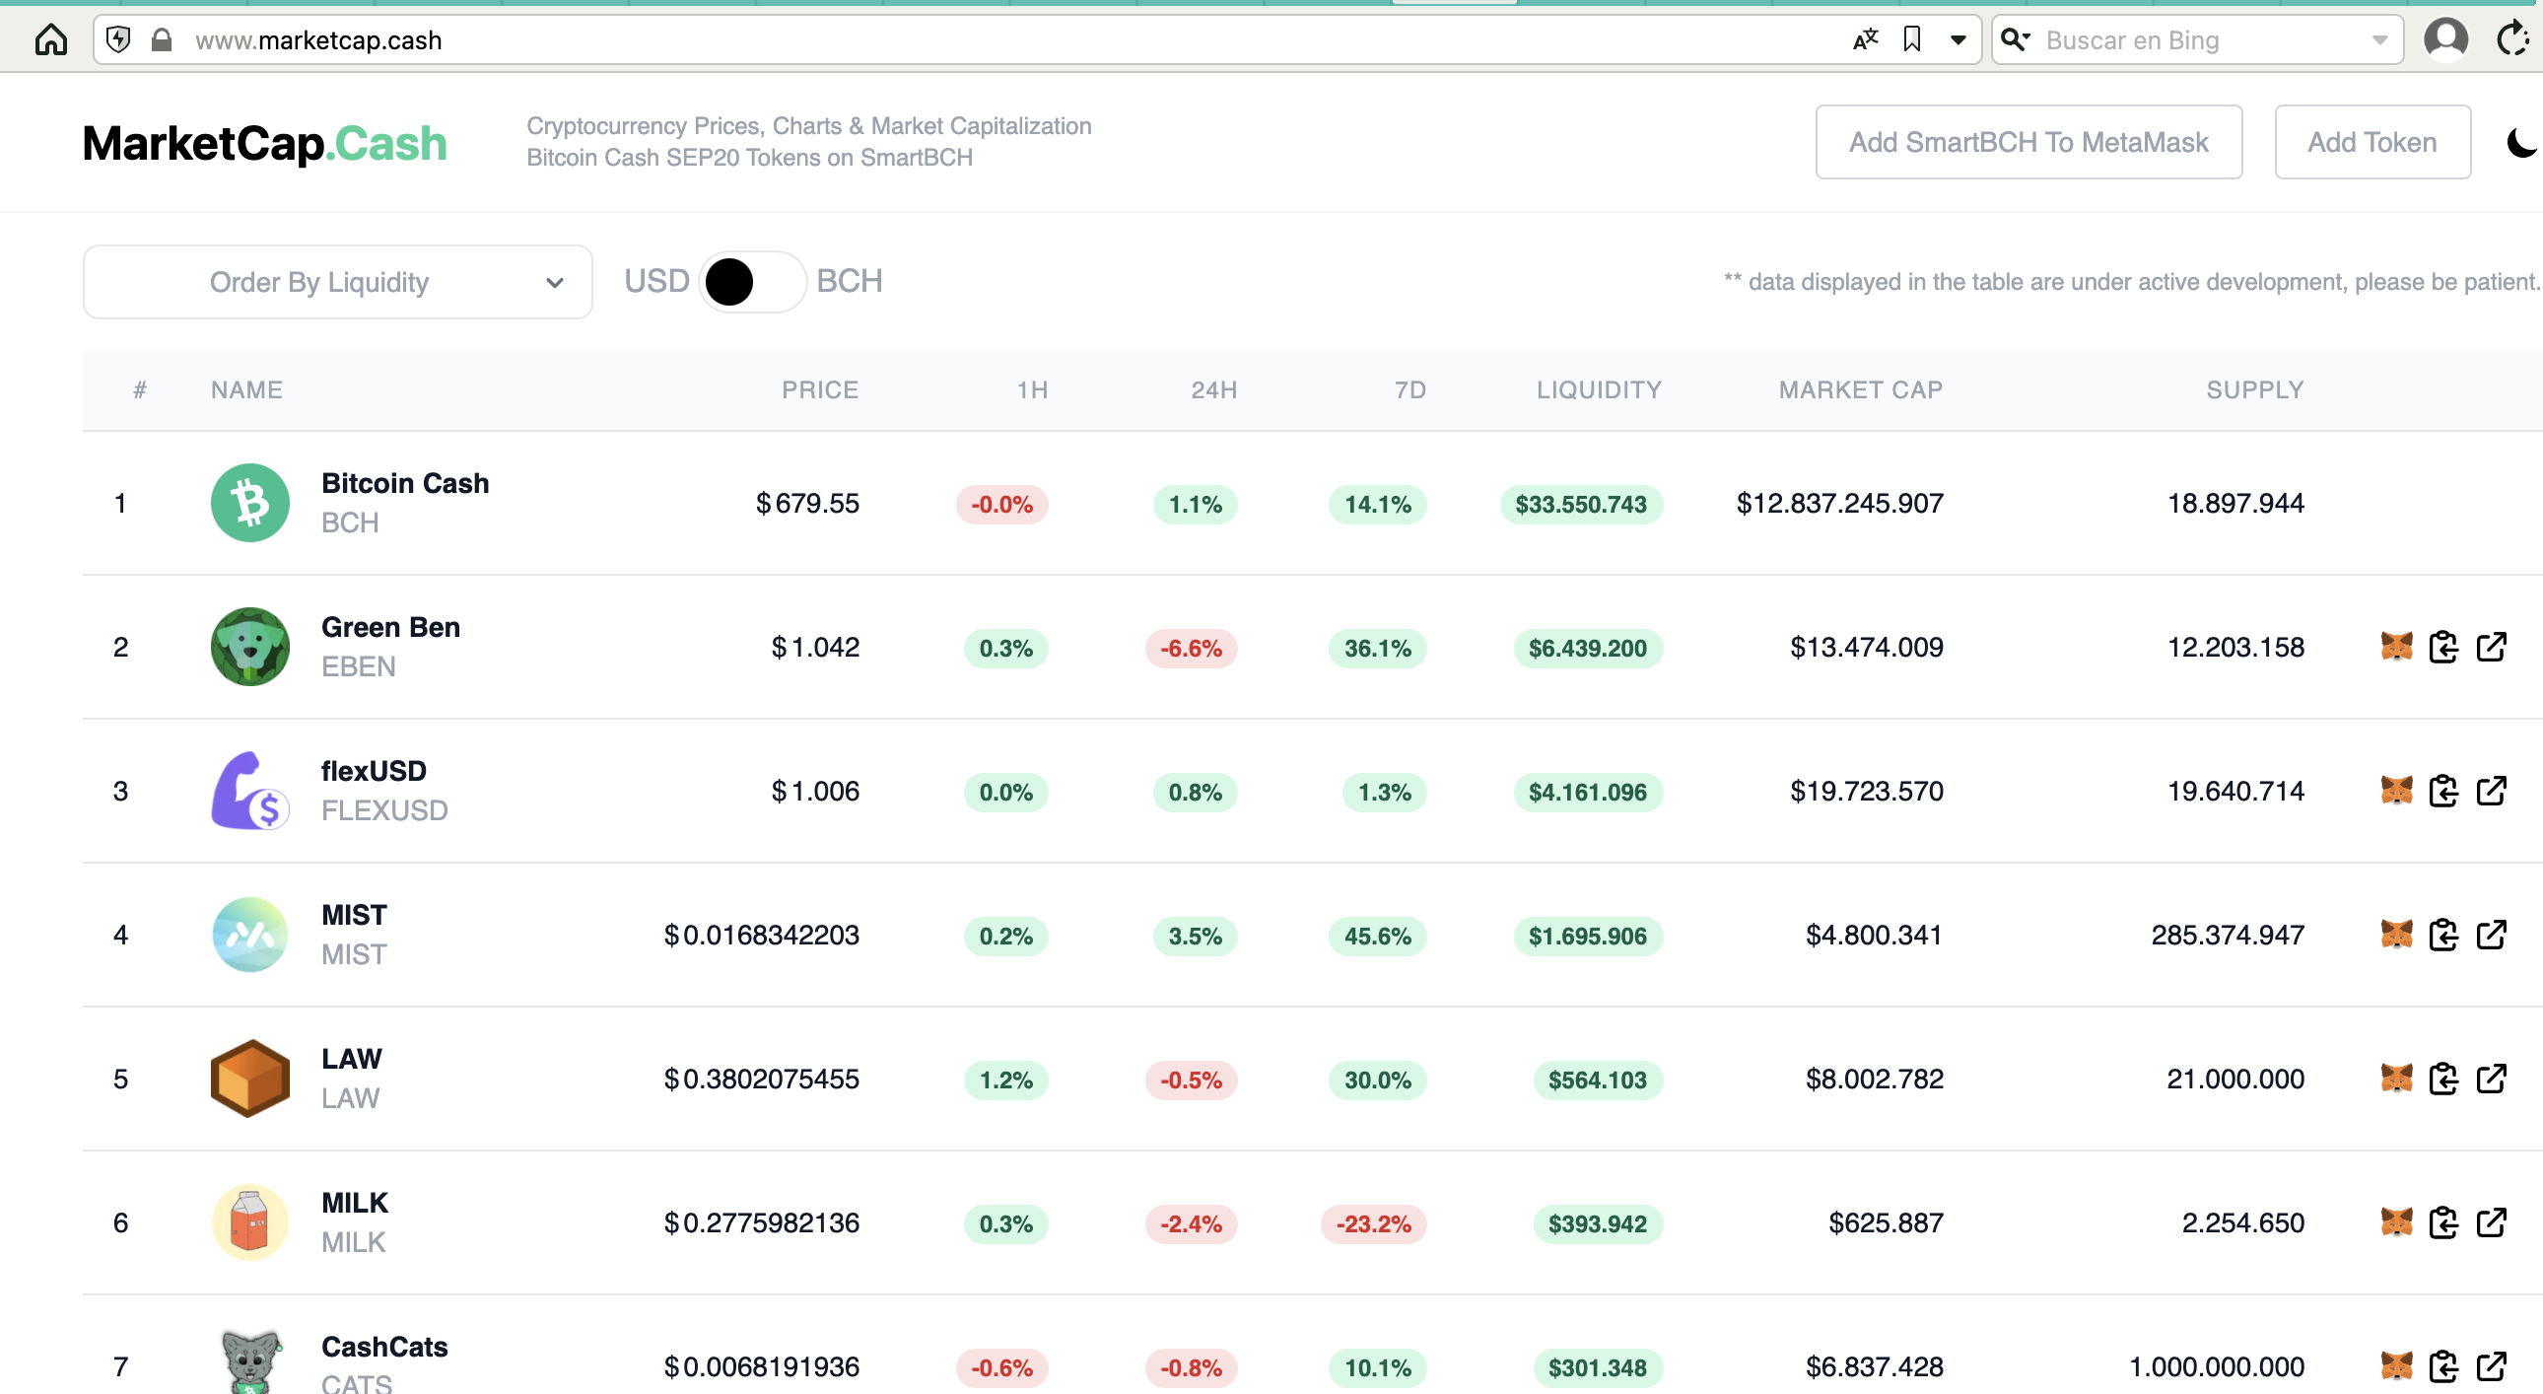Open the Order By Liquidity dropdown

tap(338, 282)
